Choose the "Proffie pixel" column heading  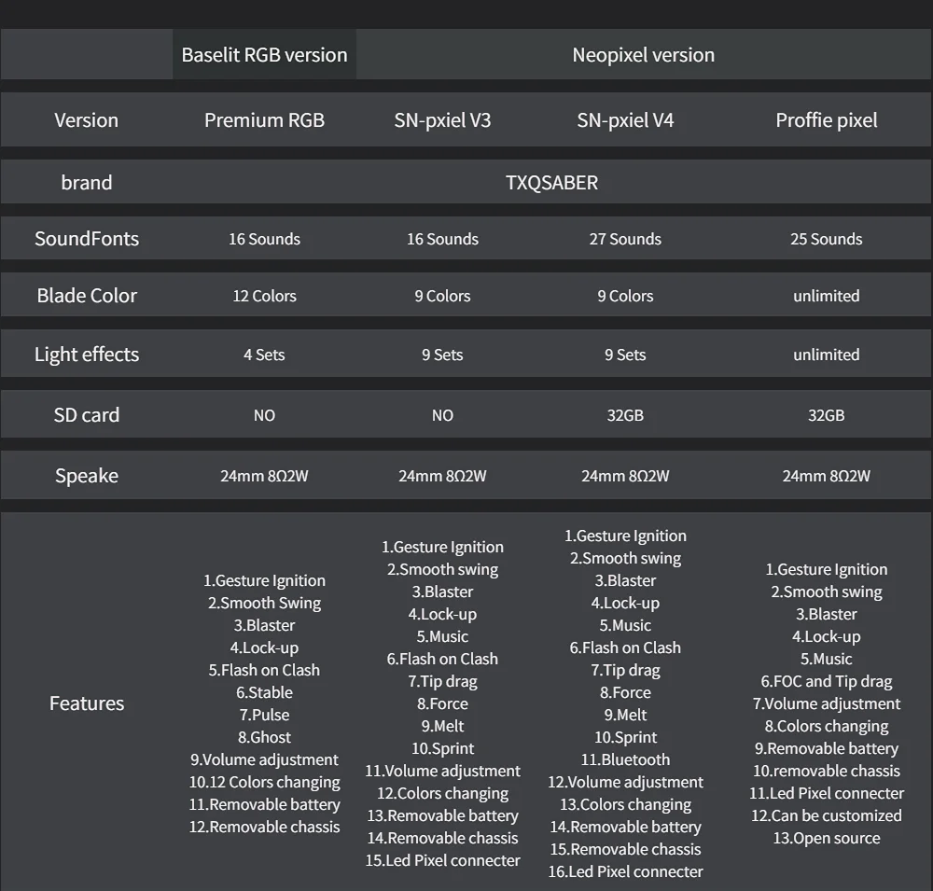826,120
